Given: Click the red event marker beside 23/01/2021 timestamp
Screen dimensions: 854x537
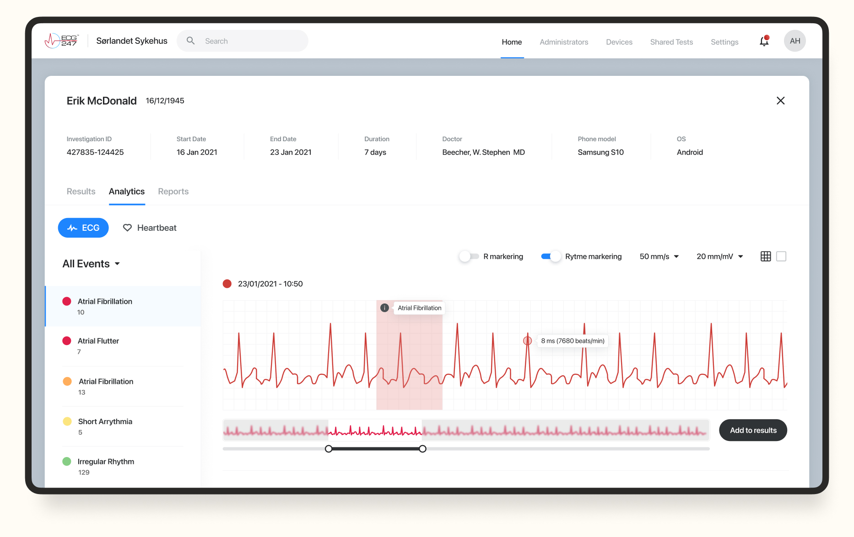Looking at the screenshot, I should 227,283.
